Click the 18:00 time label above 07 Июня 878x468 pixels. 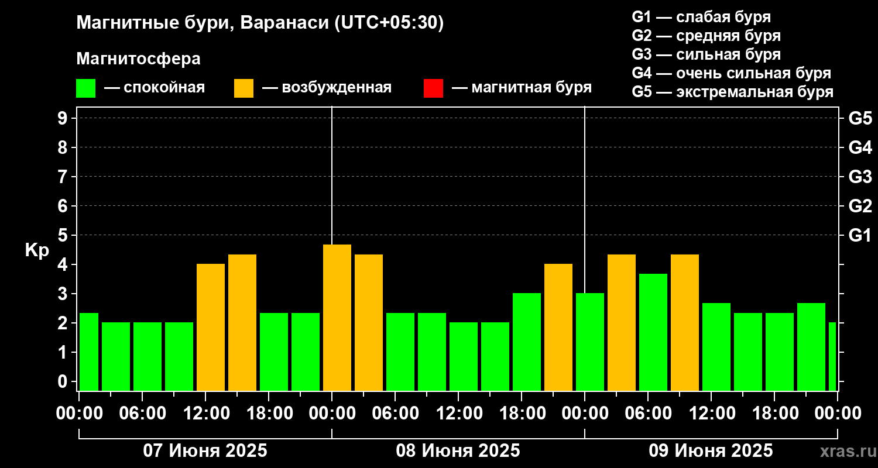click(269, 413)
